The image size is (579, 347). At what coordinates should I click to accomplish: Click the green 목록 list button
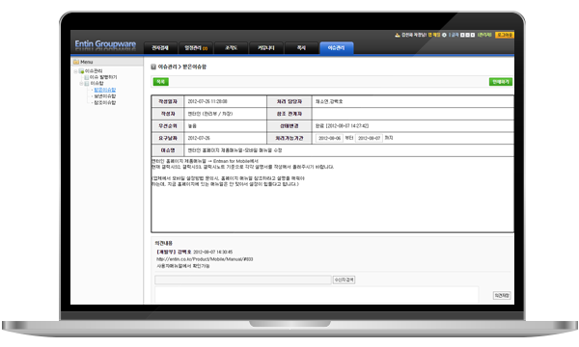(160, 82)
